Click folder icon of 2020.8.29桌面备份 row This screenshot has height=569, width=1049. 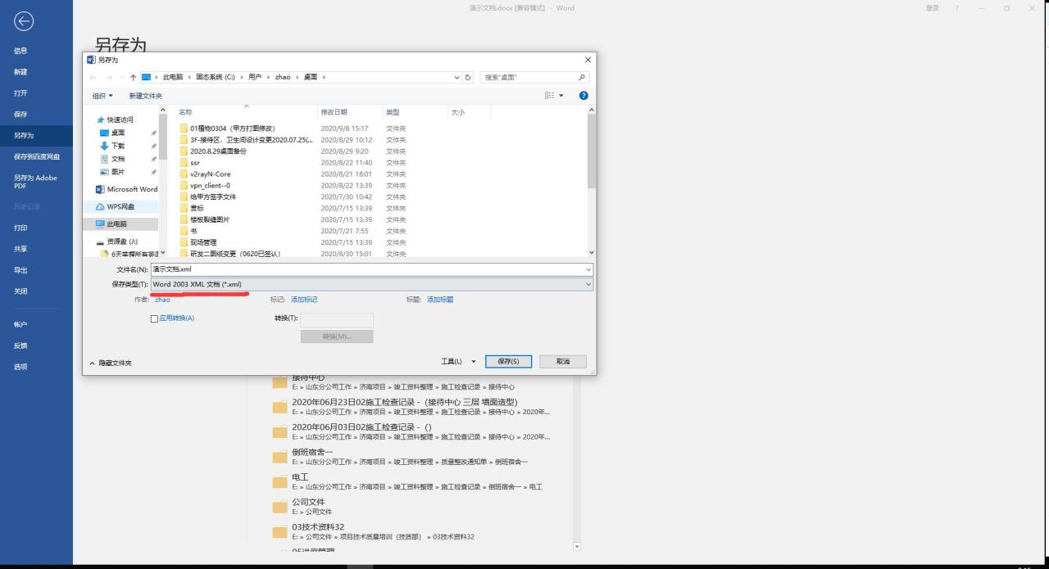tap(184, 151)
